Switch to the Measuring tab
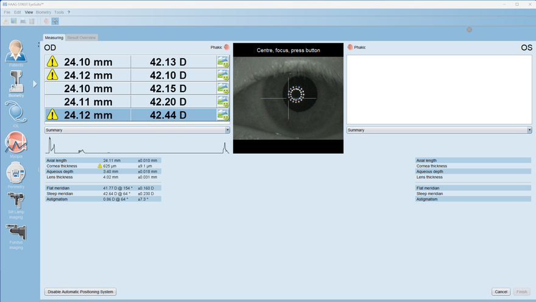536x302 pixels. click(54, 38)
